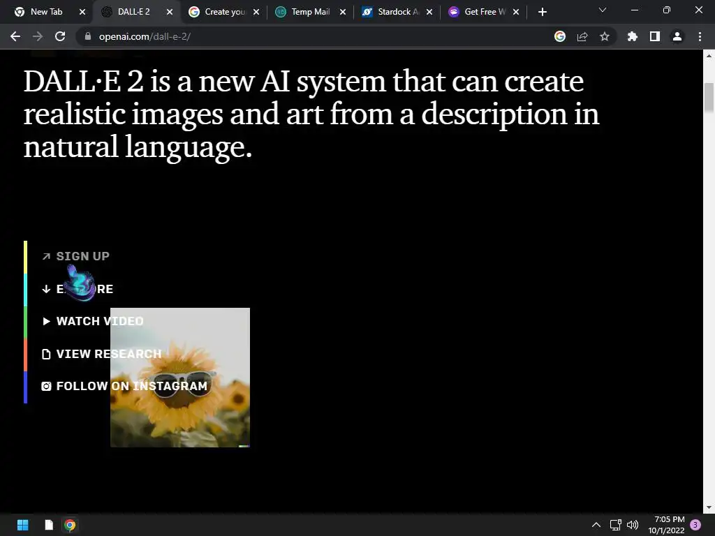Switch to the Create your Google tab
The image size is (715, 536).
[224, 12]
